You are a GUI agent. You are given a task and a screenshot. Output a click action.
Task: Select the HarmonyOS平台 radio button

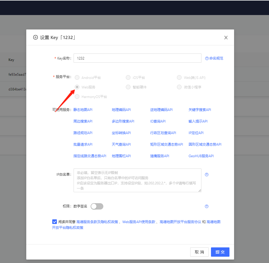(77, 97)
